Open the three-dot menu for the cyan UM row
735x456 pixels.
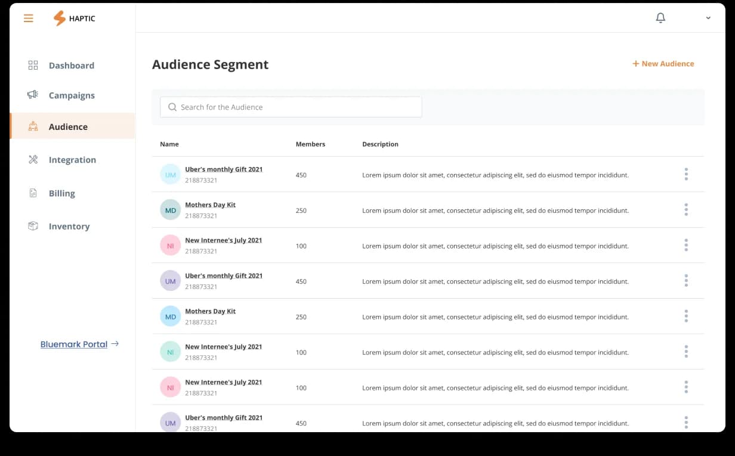(686, 174)
